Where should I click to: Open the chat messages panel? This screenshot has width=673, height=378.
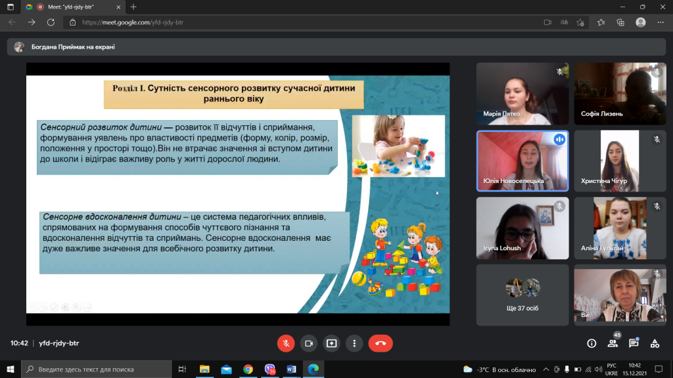634,343
